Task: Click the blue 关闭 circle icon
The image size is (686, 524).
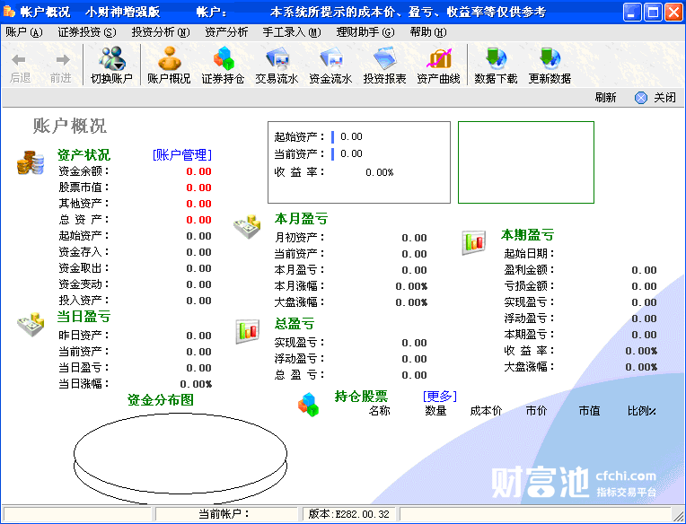Action: 641,98
